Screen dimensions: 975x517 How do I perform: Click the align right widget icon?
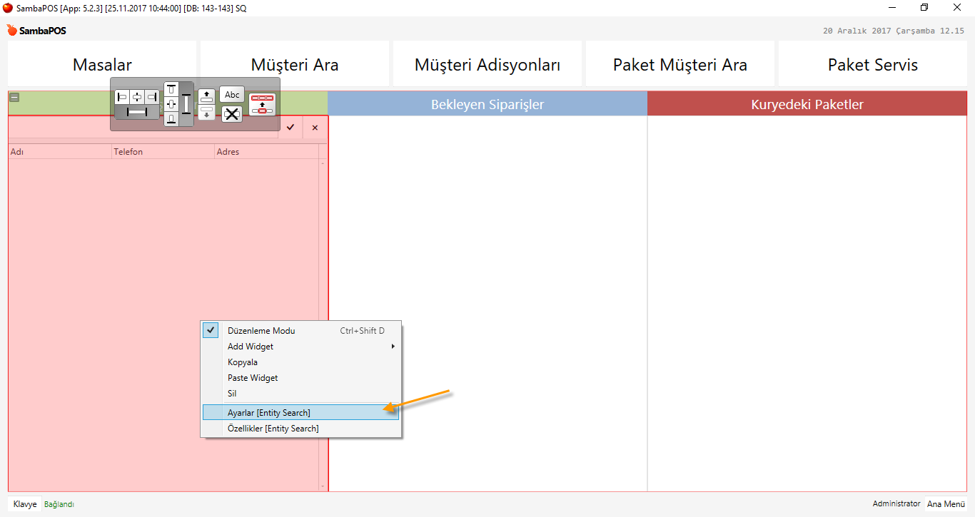click(152, 96)
